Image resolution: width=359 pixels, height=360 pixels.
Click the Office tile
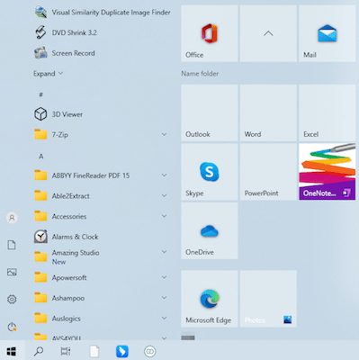pyautogui.click(x=210, y=33)
